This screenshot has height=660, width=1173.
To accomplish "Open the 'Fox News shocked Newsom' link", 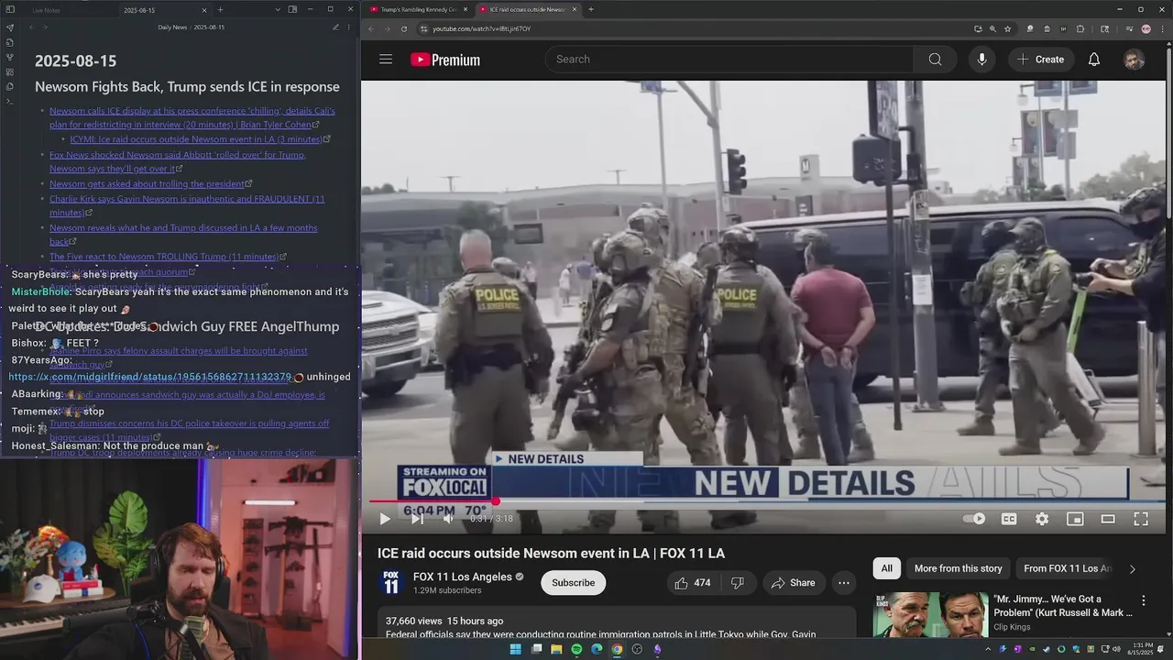I will click(177, 161).
